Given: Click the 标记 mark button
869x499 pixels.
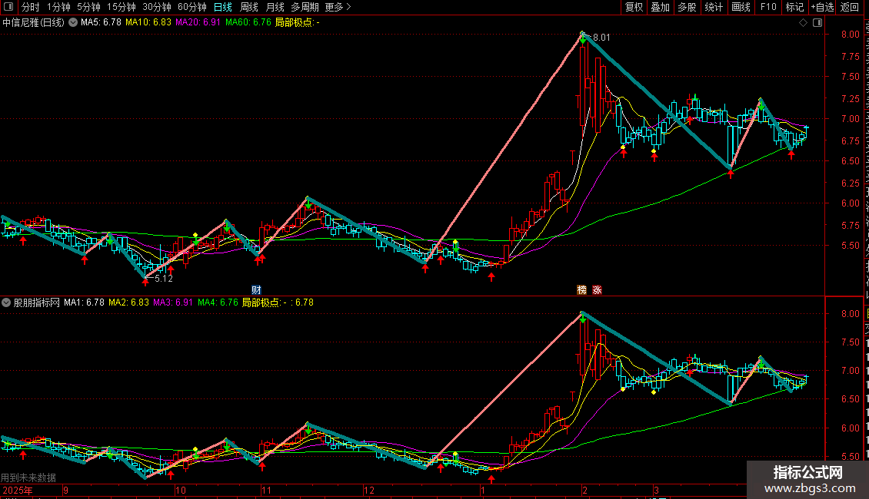Looking at the screenshot, I should 794,7.
